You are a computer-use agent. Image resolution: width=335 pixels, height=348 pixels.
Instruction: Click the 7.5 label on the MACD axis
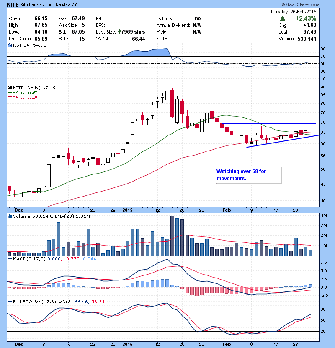pos(323,262)
